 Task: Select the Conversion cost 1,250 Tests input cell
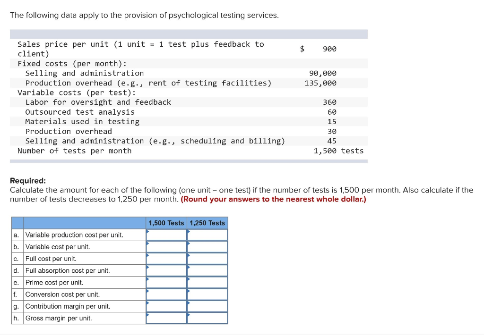click(x=207, y=294)
